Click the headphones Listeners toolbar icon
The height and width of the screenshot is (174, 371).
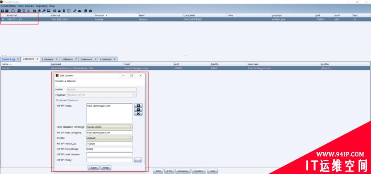tap(13, 11)
